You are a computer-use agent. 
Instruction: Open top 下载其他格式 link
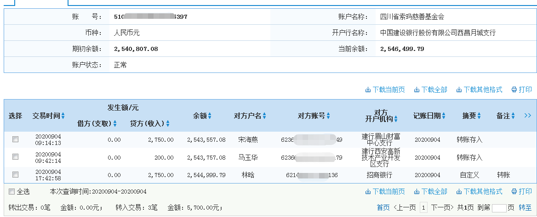480,89
